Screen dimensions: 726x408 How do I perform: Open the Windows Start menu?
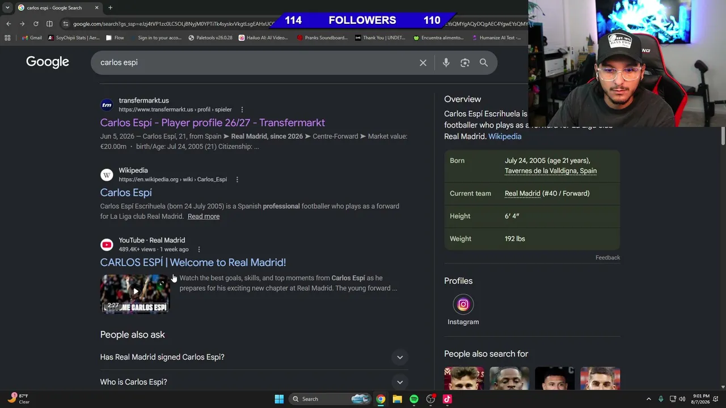tap(279, 399)
